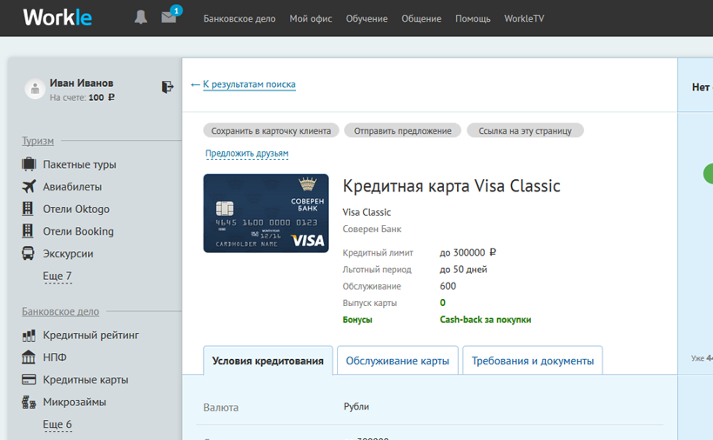The image size is (713, 440).
Task: Expand Еще 6 under Банковское дело
Action: 57,424
